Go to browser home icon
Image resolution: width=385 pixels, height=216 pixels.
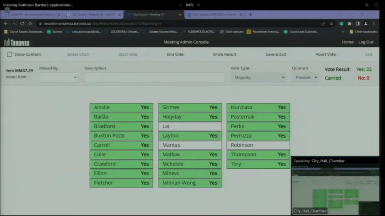pyautogui.click(x=30, y=24)
